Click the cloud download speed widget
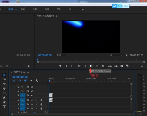This screenshot has width=147, height=116. pos(121,6)
